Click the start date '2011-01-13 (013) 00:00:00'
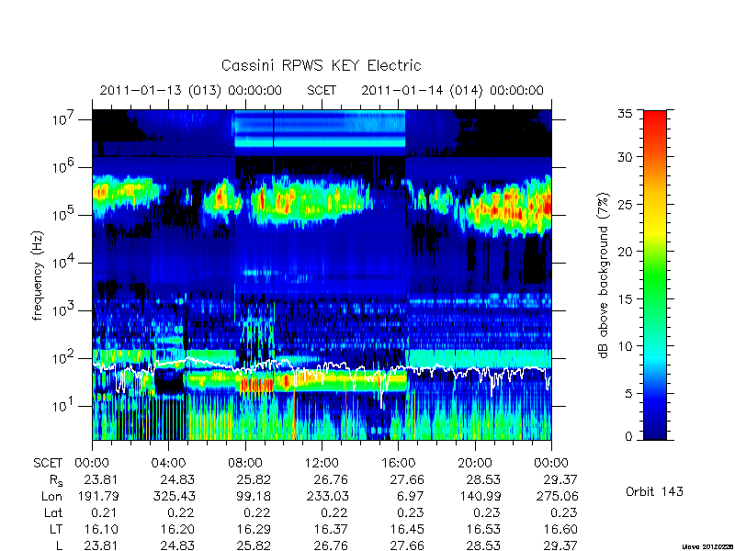The width and height of the screenshot is (735, 551). [191, 90]
